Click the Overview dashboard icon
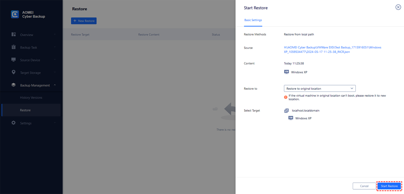Image resolution: width=404 pixels, height=194 pixels. [14, 35]
